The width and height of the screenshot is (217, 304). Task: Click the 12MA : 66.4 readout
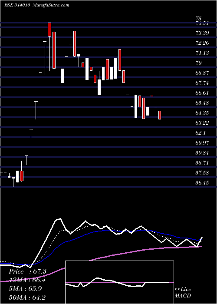click(27, 280)
